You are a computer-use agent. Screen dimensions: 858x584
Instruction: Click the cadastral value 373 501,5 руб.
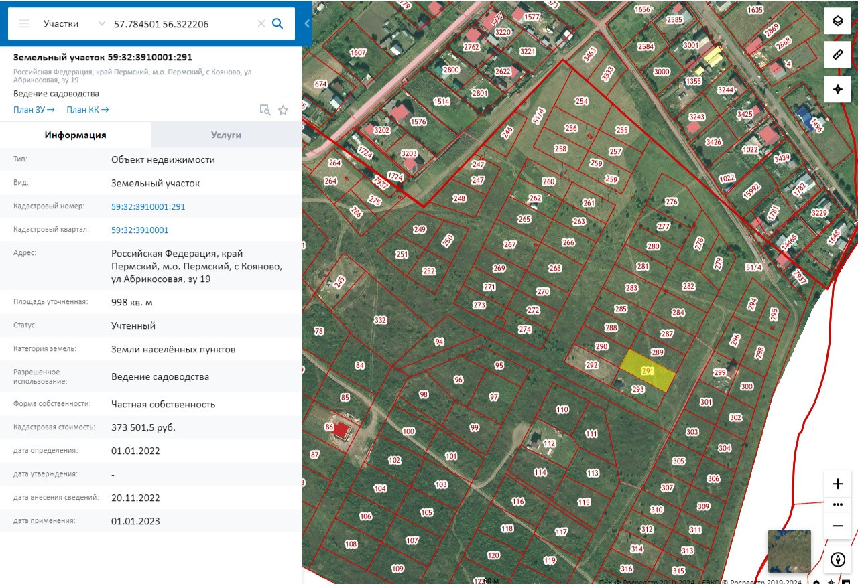pos(143,427)
